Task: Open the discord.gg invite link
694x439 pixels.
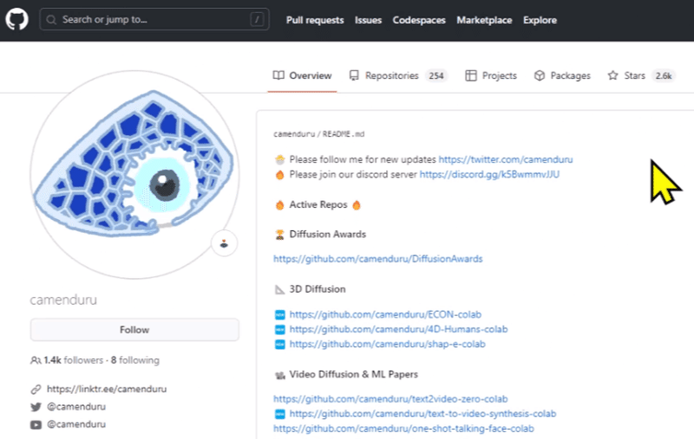Action: point(489,174)
